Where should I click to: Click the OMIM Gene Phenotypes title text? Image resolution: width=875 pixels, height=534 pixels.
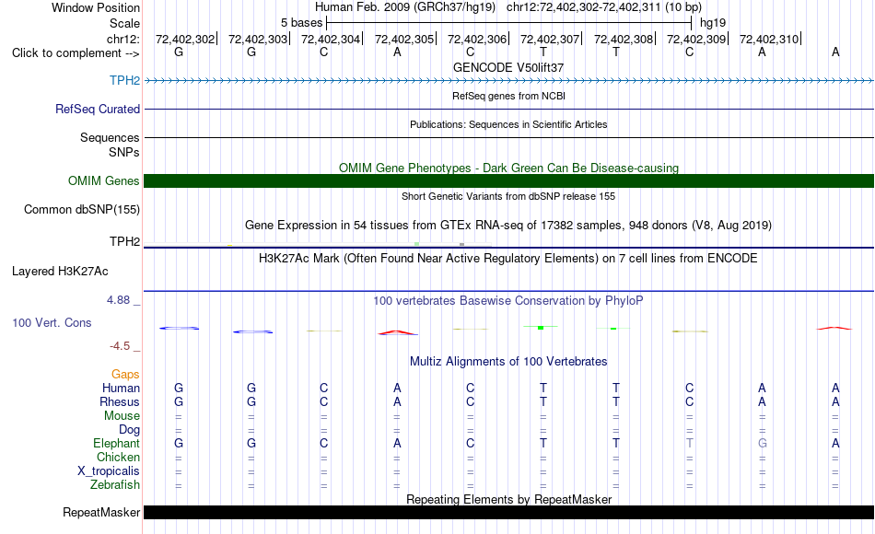point(509,168)
